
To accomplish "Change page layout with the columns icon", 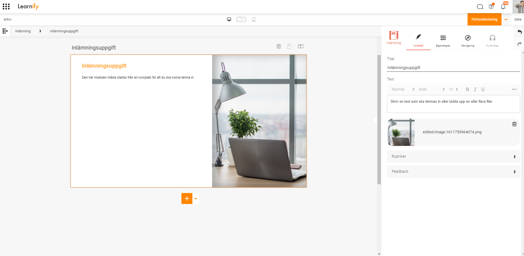I will point(301,46).
